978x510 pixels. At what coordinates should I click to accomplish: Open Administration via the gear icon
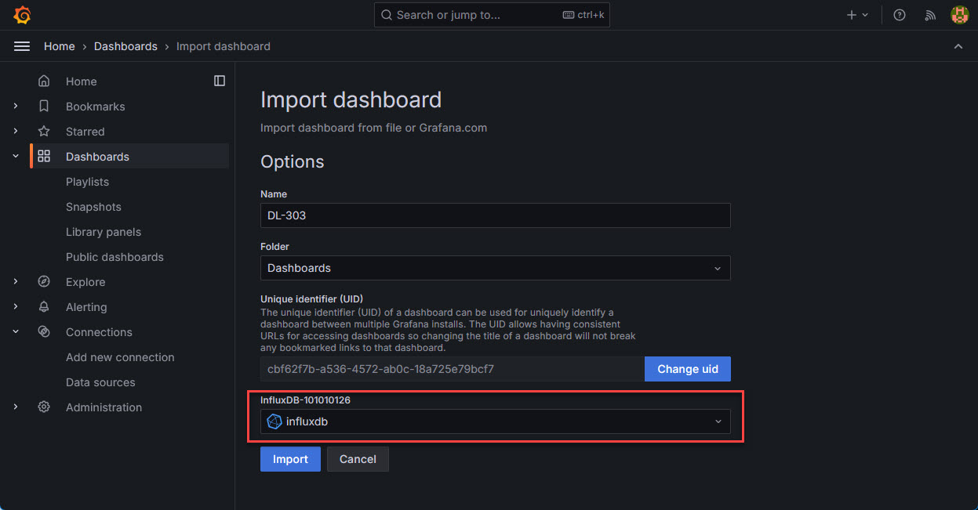[44, 407]
